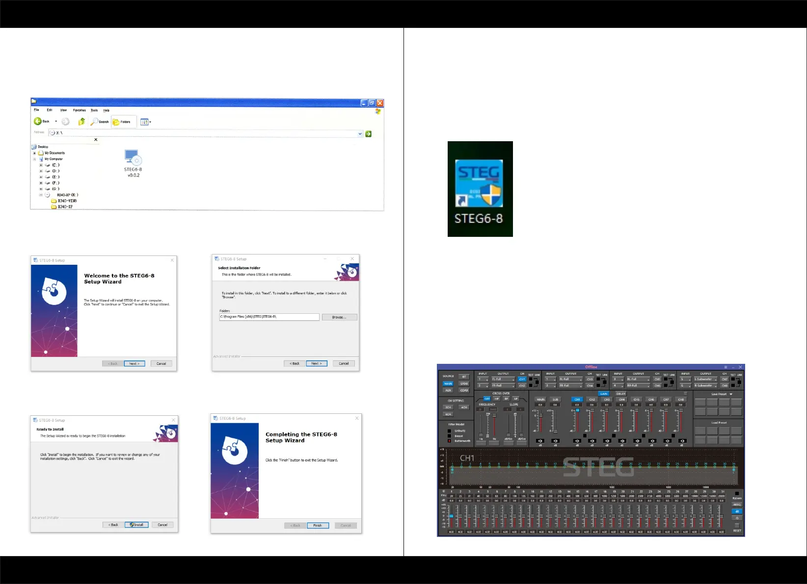This screenshot has width=807, height=584.
Task: Open the FL-Full output dropdown for CH1
Action: 503,379
